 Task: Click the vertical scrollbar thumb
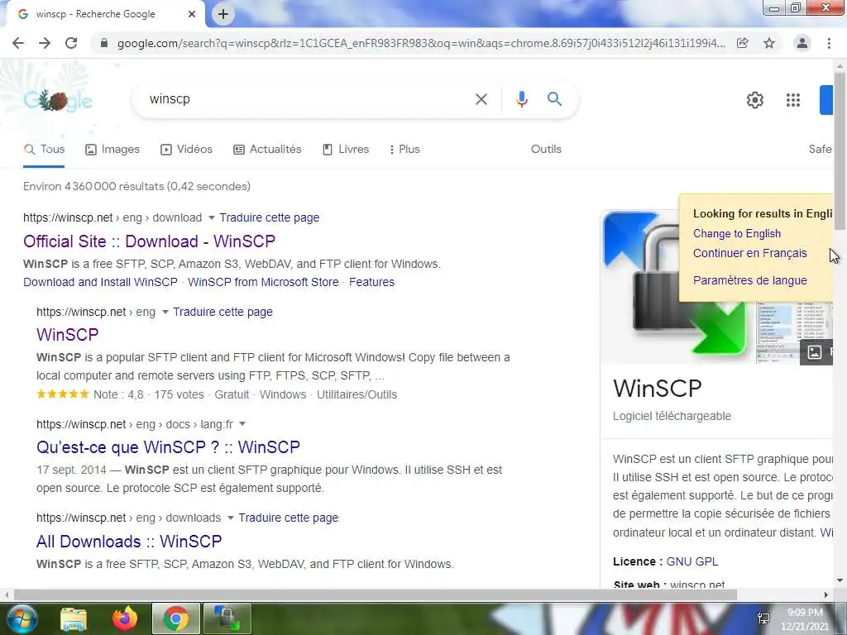tap(840, 151)
